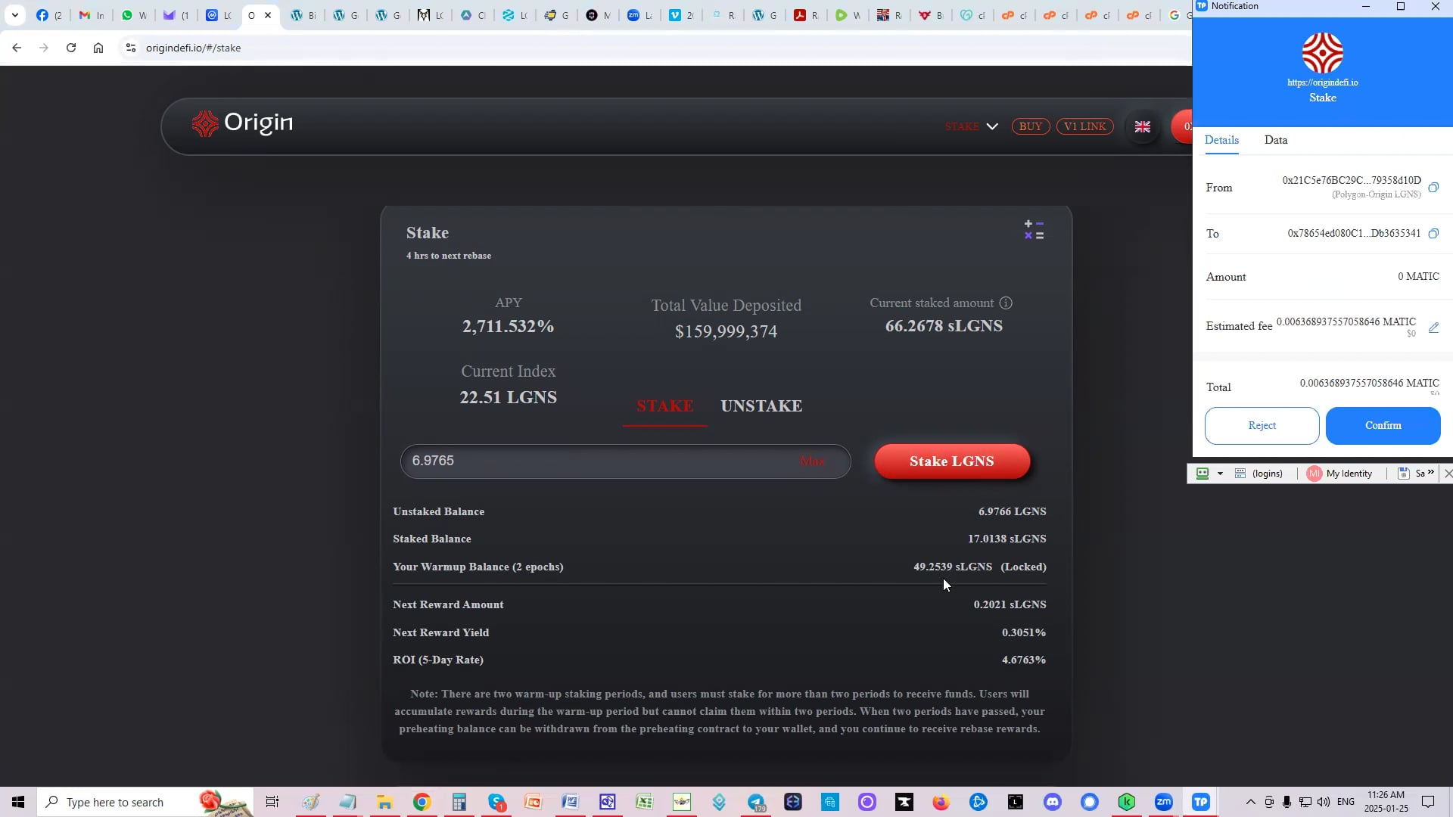Edit the estimated fee with the pencil icon

coord(1434,328)
